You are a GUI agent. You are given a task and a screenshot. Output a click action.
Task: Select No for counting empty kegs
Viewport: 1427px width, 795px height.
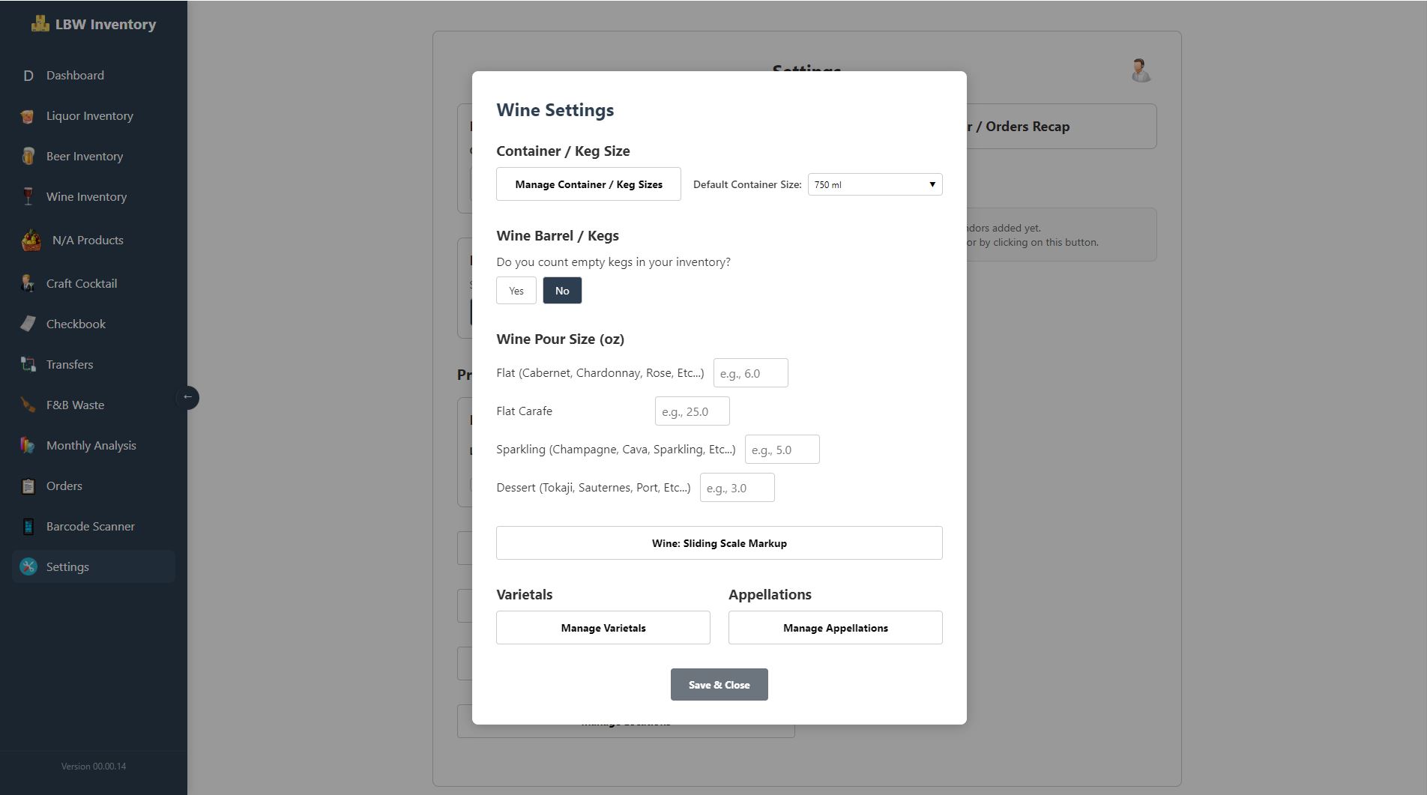click(x=562, y=291)
